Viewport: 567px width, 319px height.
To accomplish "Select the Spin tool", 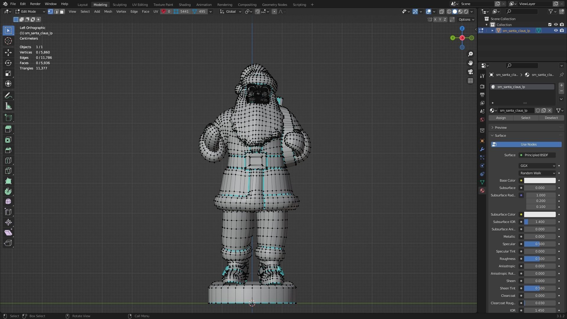I will (x=8, y=191).
